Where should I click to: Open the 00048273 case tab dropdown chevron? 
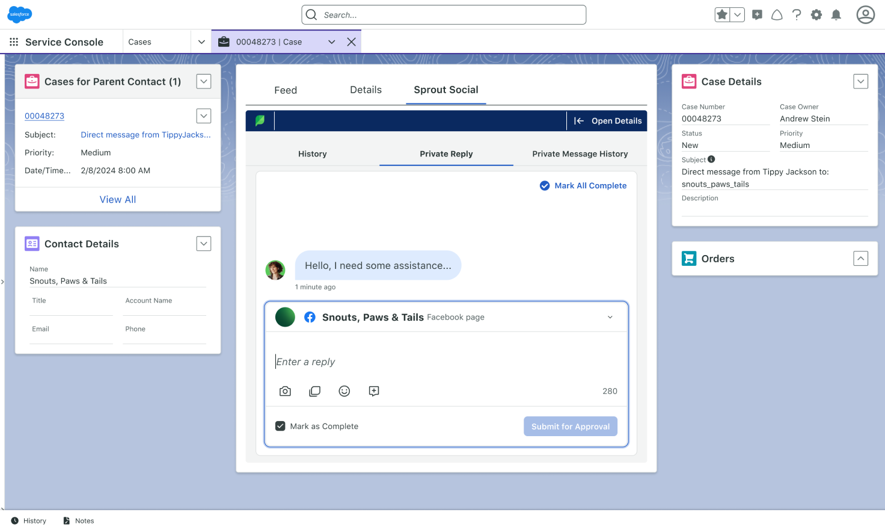tap(331, 42)
